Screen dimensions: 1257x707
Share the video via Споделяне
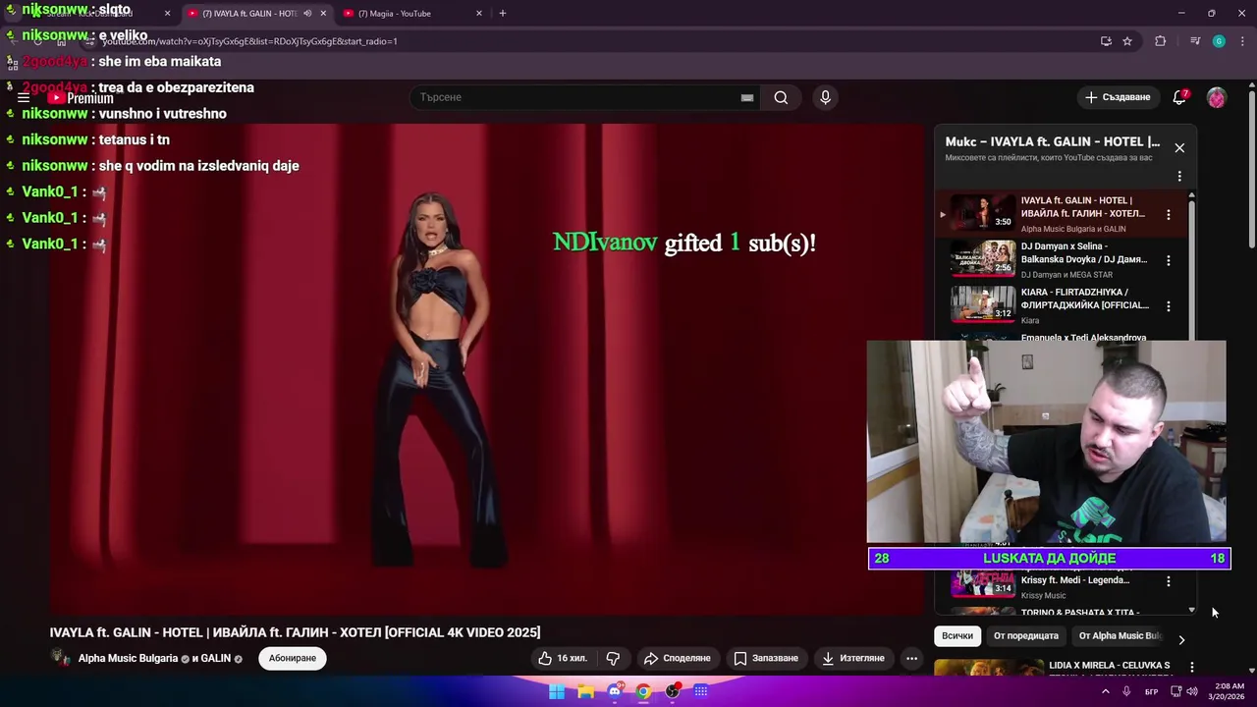pyautogui.click(x=677, y=658)
